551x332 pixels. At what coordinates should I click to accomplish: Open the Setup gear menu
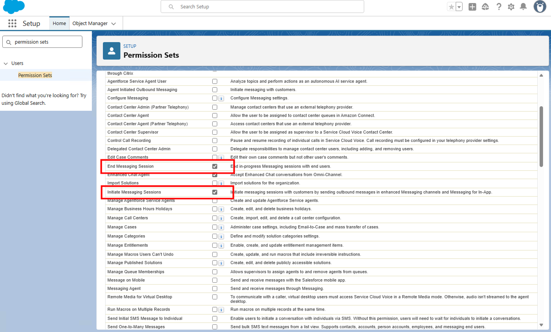[x=511, y=7]
